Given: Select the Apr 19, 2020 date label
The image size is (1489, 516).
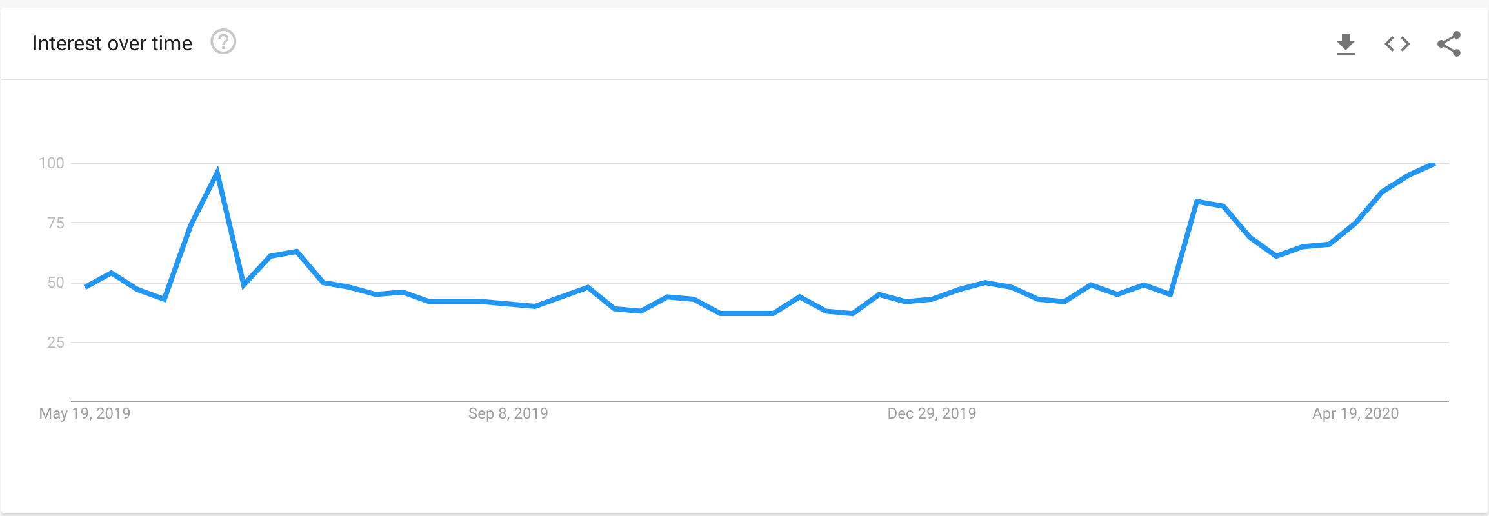Looking at the screenshot, I should pyautogui.click(x=1355, y=413).
